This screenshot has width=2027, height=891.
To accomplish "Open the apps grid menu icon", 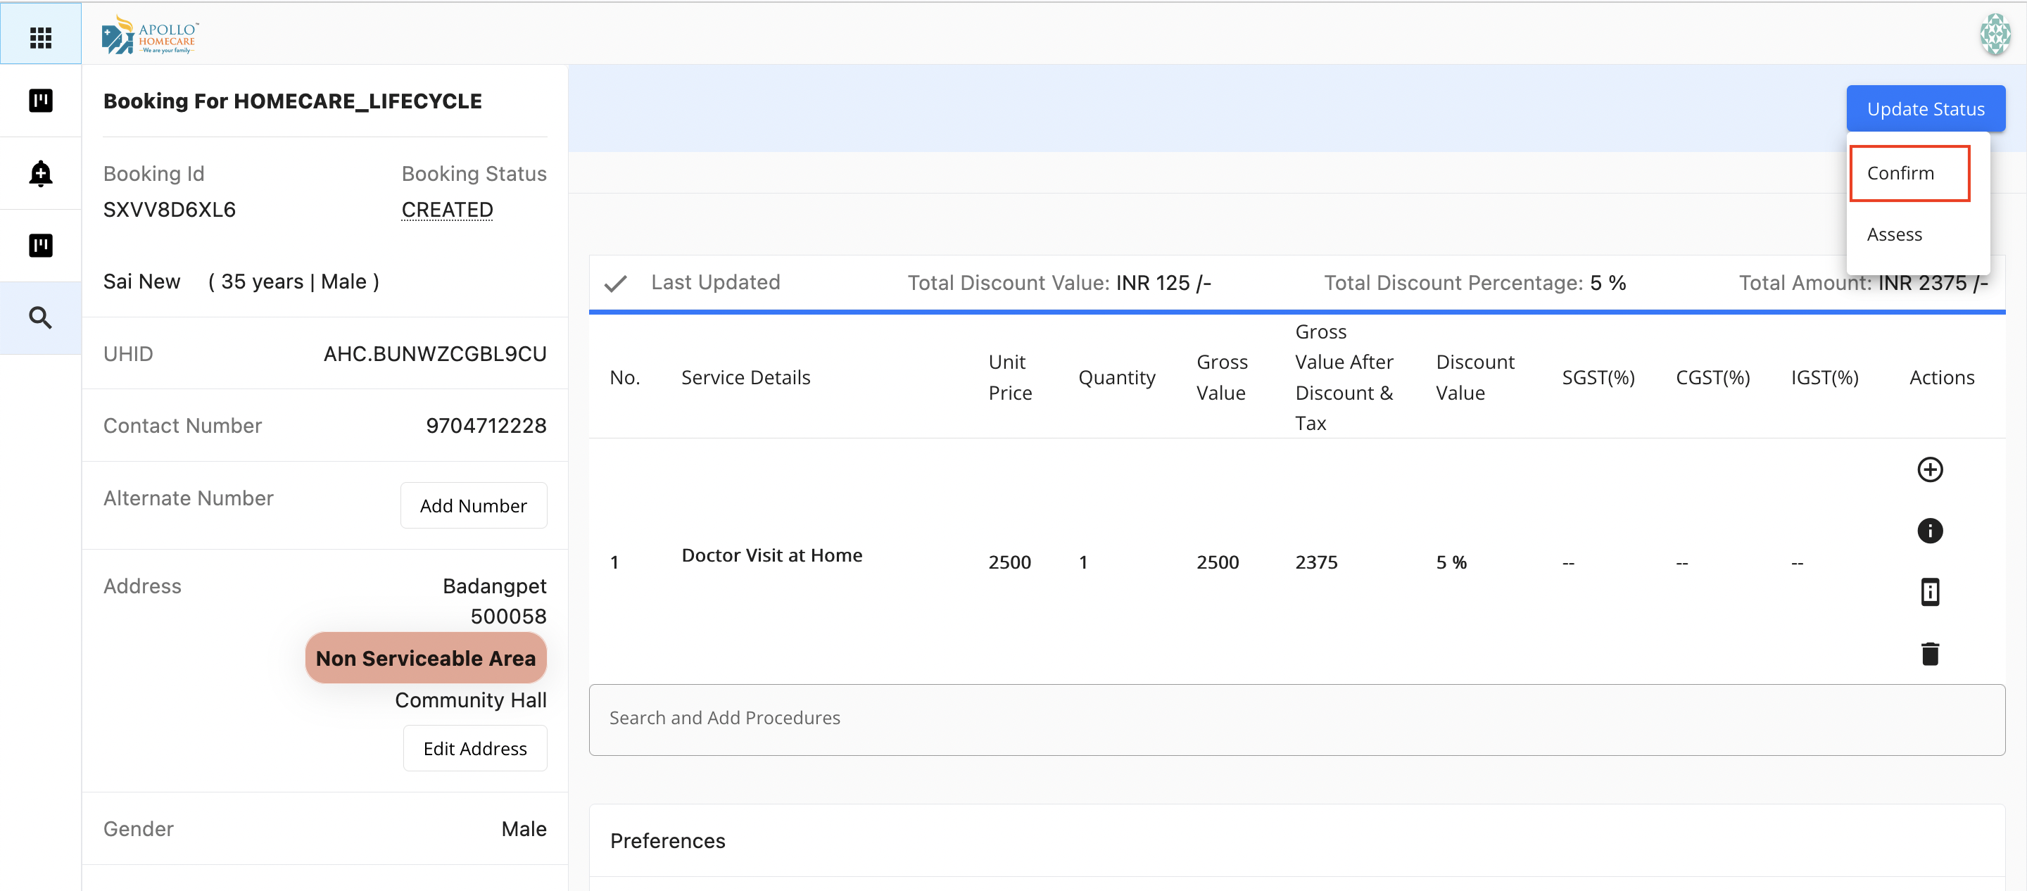I will (40, 37).
